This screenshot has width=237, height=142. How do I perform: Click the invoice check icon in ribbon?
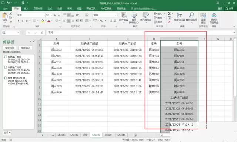(x=203, y=15)
